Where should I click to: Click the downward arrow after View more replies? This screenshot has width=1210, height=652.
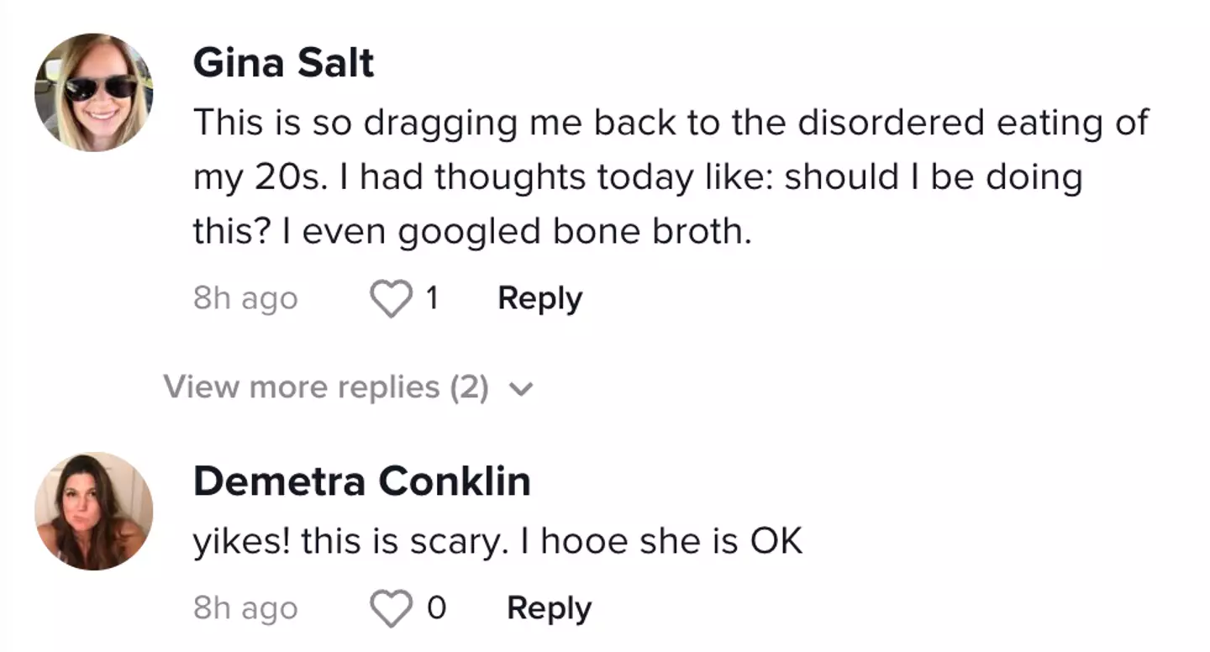click(x=522, y=388)
